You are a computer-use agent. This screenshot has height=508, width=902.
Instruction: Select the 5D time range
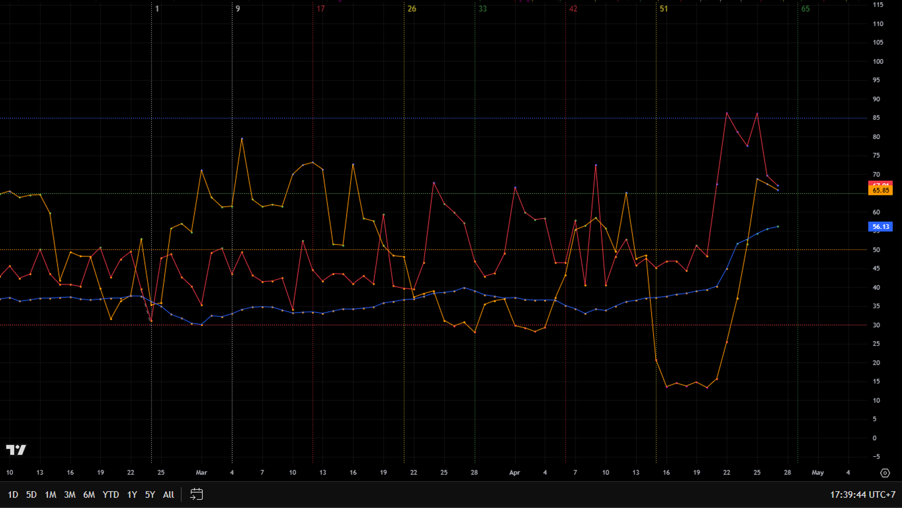coord(32,494)
